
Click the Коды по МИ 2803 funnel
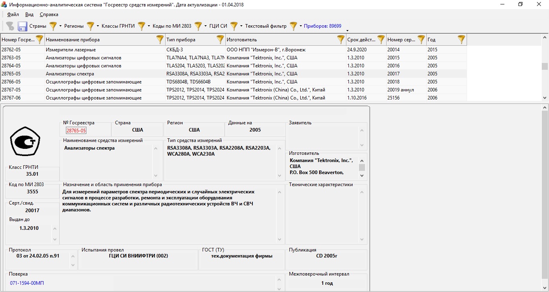tap(198, 26)
